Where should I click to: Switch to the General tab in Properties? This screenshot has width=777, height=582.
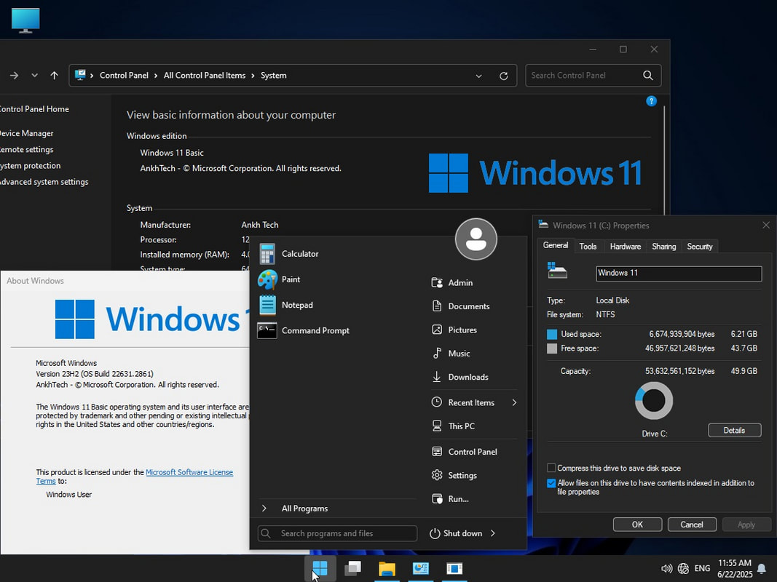point(556,245)
